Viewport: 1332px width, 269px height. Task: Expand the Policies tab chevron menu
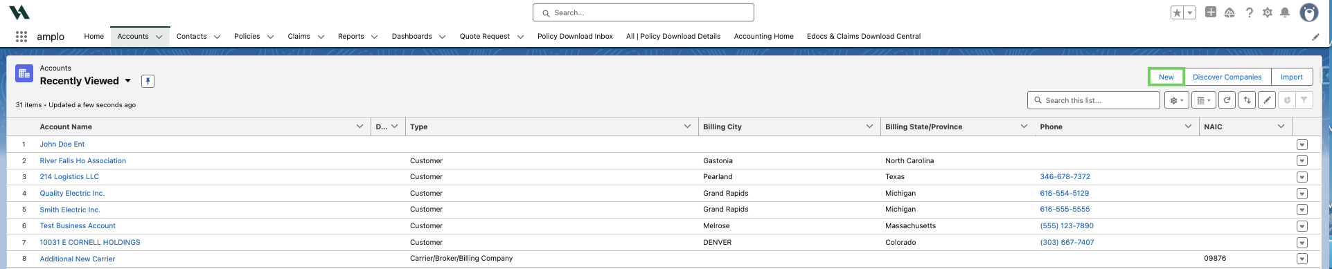[270, 37]
